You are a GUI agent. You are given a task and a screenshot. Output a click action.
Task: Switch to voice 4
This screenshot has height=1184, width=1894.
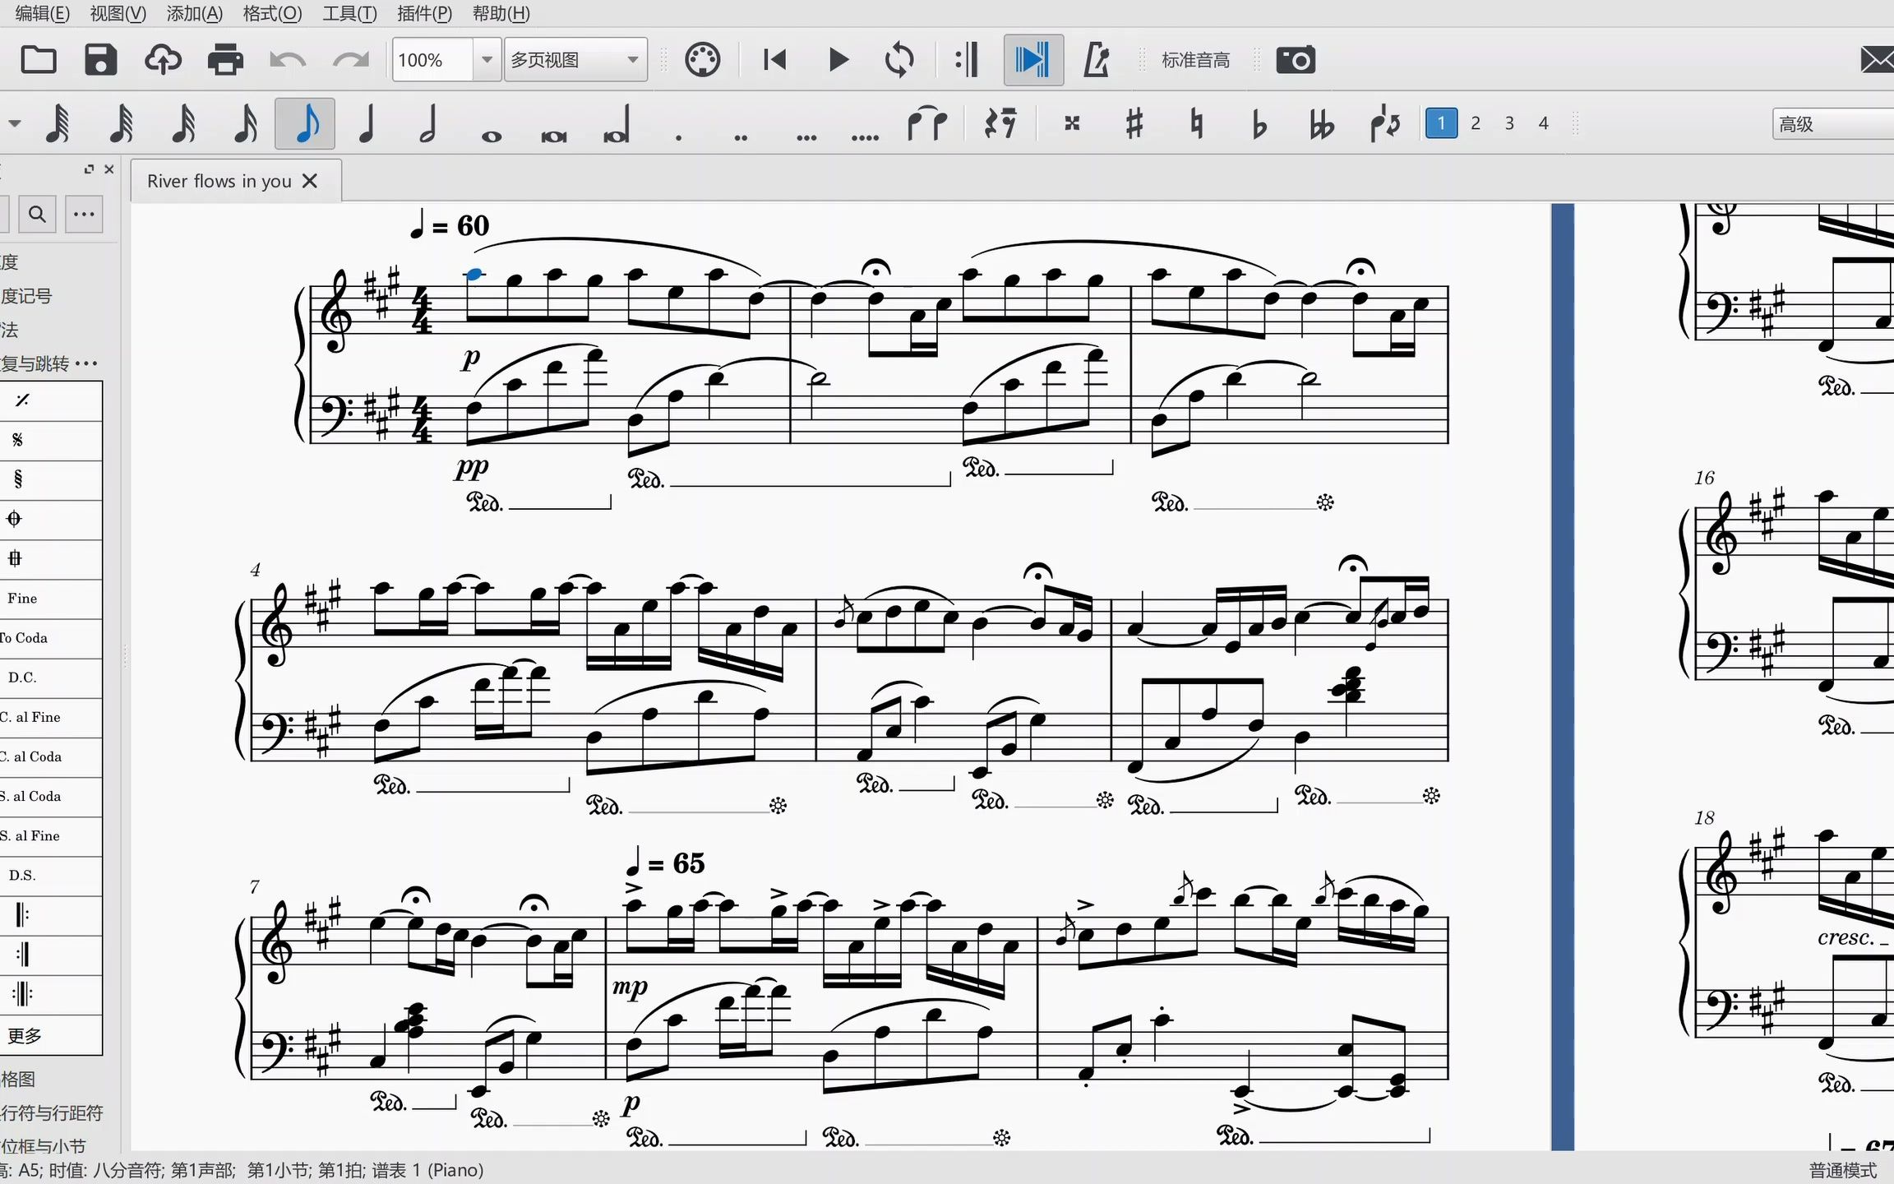1543,123
